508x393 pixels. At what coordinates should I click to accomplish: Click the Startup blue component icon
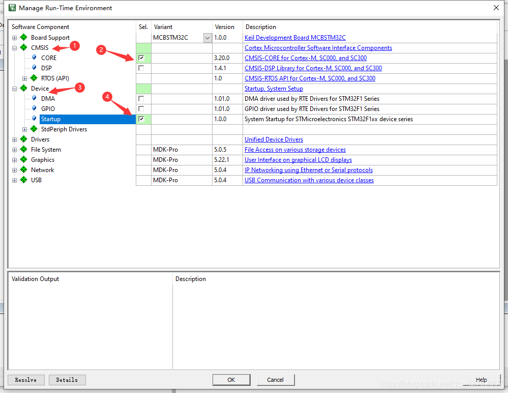(x=34, y=118)
